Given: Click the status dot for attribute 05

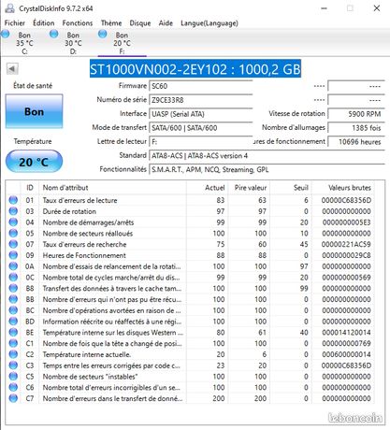Looking at the screenshot, I should [x=13, y=233].
